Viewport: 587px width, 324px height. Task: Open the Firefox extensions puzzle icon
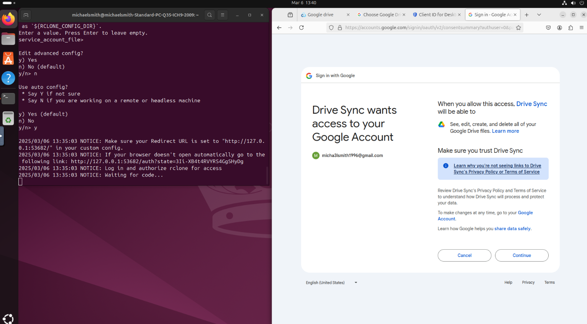(571, 28)
